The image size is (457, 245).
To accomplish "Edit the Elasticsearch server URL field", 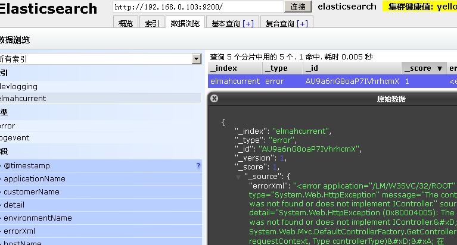I will coord(198,7).
